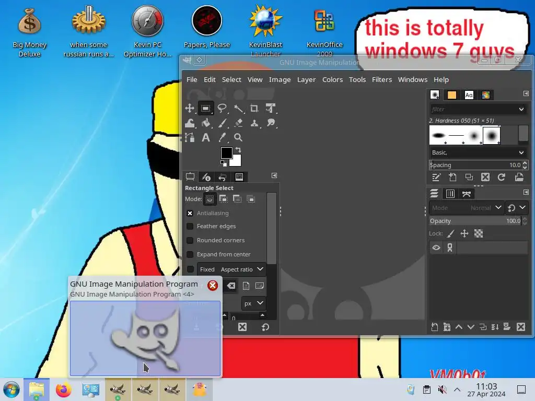Select the Crop tool
Image resolution: width=535 pixels, height=401 pixels.
tap(254, 109)
